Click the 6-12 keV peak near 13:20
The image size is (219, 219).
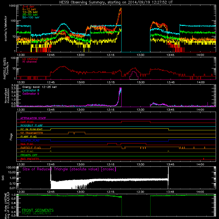(x=121, y=9)
